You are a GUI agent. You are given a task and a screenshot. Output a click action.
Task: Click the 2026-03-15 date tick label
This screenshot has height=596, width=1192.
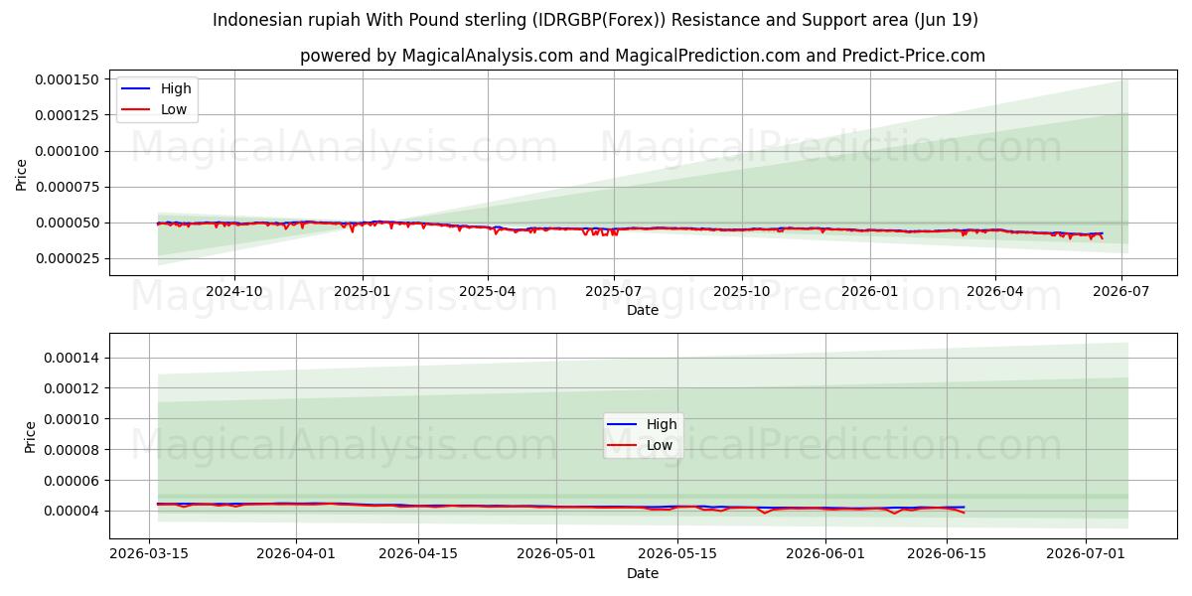point(149,555)
